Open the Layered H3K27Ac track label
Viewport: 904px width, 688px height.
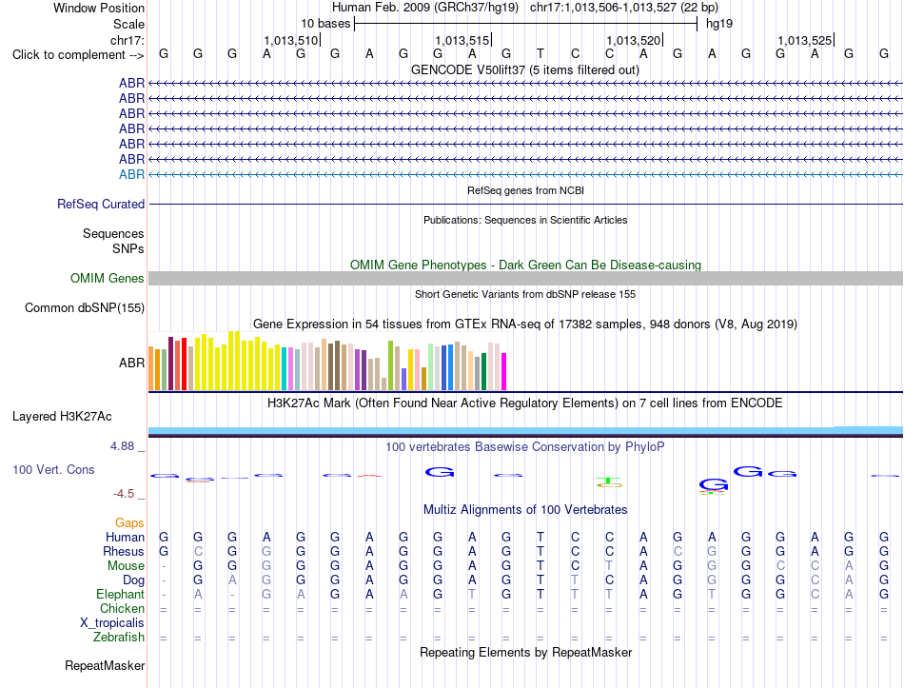(x=62, y=417)
